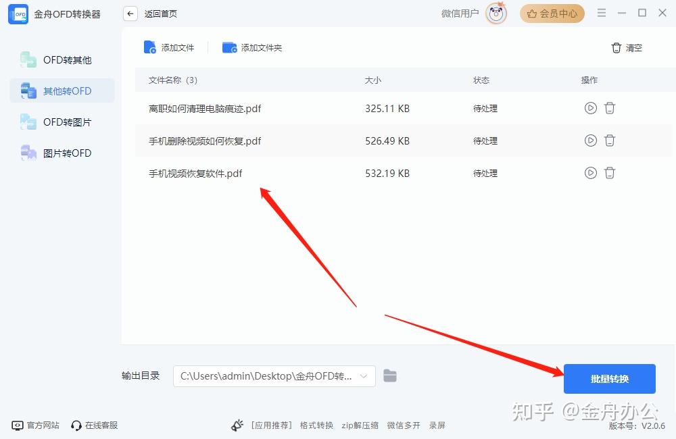
Task: Select the 其他转OFD tab label
Action: click(x=67, y=91)
